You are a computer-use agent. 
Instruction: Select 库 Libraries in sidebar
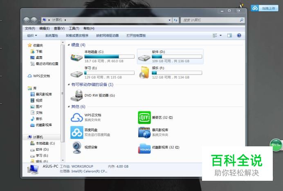tap(32, 88)
